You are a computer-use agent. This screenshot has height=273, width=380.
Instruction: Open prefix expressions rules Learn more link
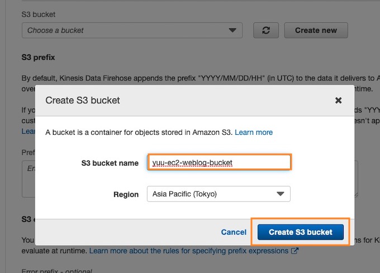189,251
